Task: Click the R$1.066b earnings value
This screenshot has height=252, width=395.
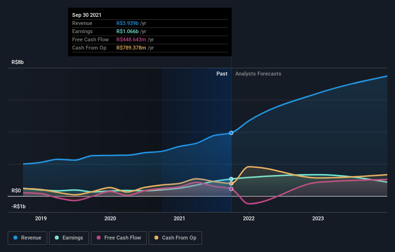Action: pos(127,31)
